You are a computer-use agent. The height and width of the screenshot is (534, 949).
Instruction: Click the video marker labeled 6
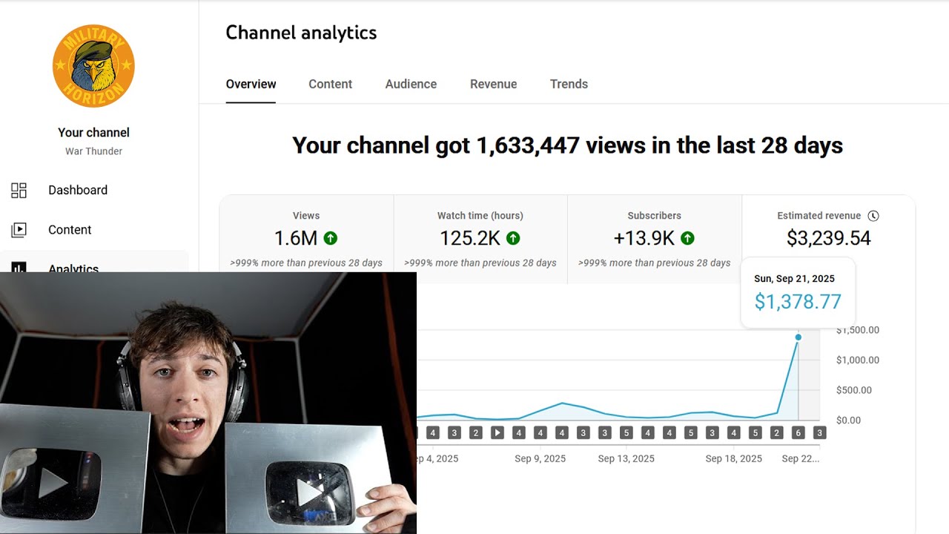[x=798, y=432]
